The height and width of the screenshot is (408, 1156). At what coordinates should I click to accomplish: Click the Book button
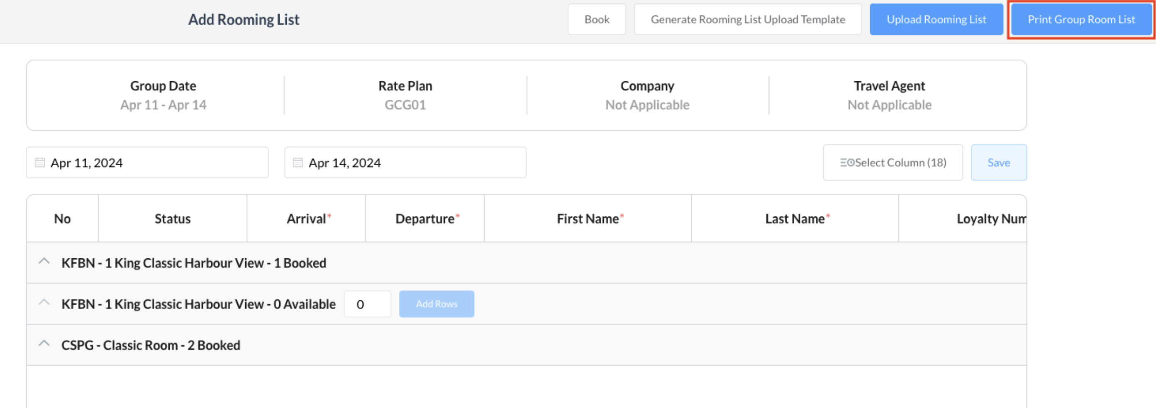coord(596,19)
